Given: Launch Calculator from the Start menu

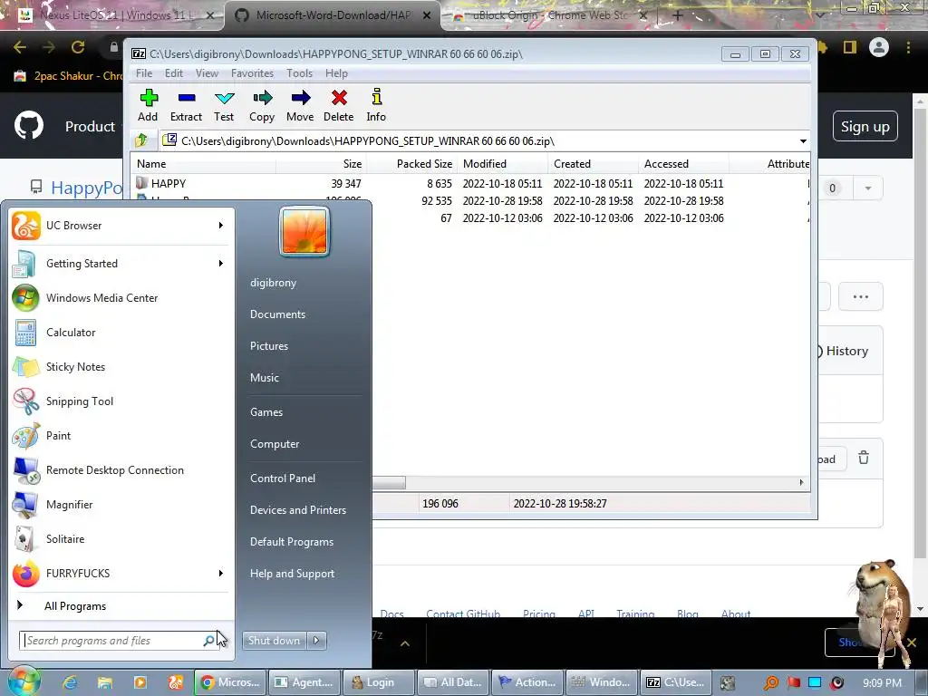Looking at the screenshot, I should 120,333.
